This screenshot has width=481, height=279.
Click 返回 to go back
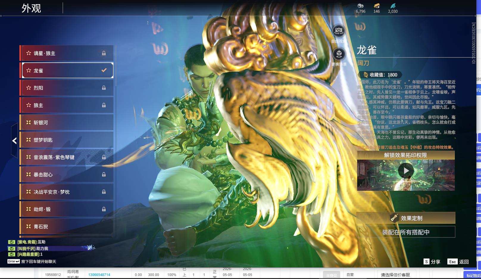pos(464,262)
